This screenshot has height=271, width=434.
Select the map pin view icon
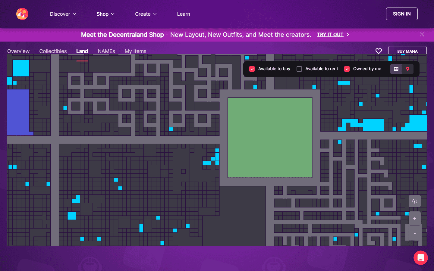tap(407, 69)
